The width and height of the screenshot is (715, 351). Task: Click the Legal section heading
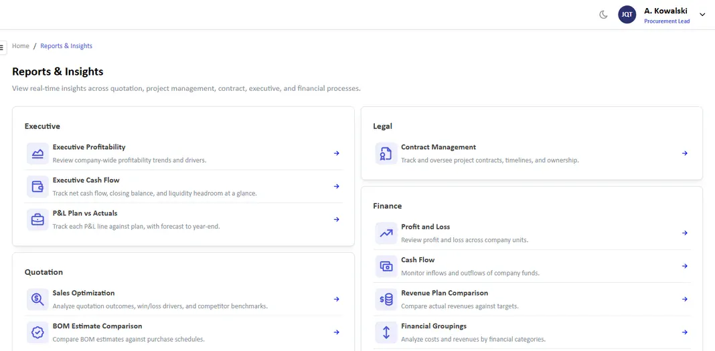point(382,126)
